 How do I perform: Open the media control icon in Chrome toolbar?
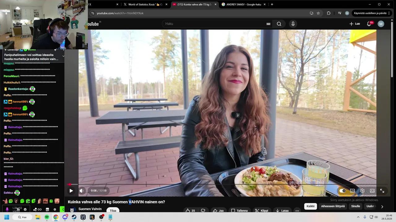[x=340, y=13]
